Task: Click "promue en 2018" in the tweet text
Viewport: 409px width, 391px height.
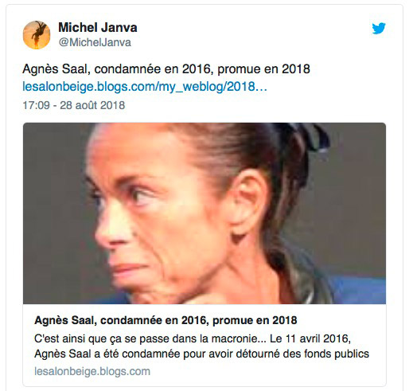Action: [263, 69]
